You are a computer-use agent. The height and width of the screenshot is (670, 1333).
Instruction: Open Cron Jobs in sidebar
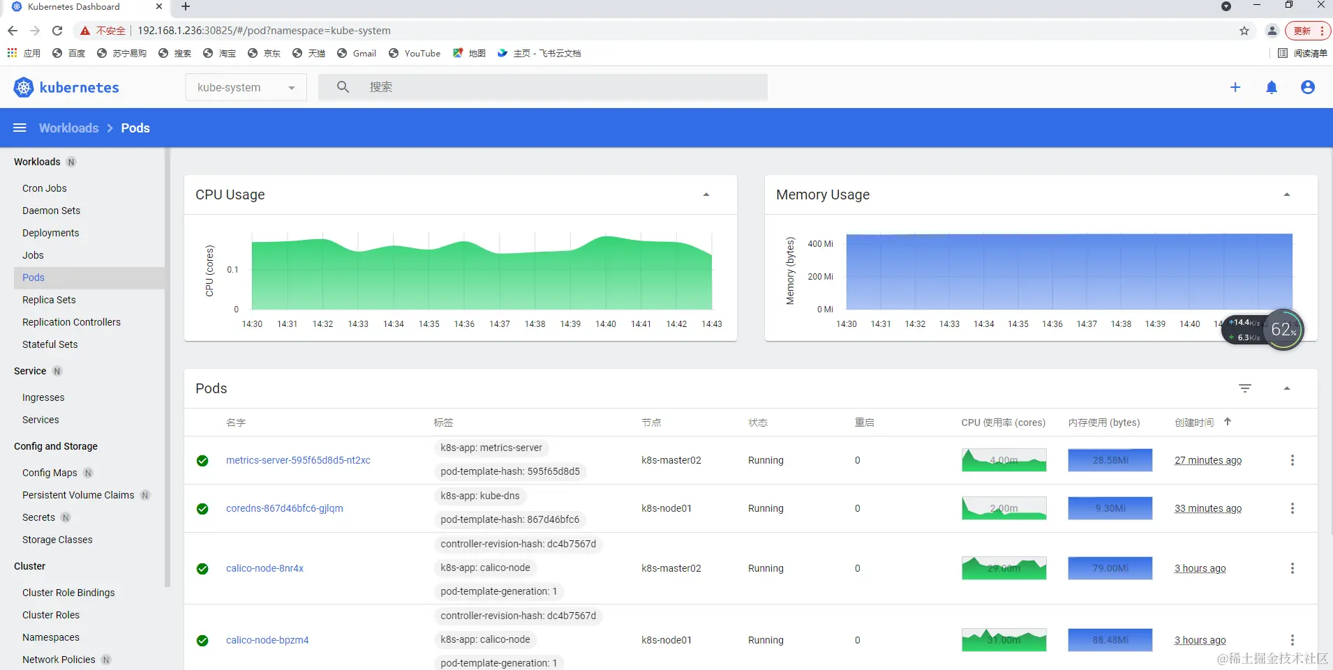(x=45, y=188)
